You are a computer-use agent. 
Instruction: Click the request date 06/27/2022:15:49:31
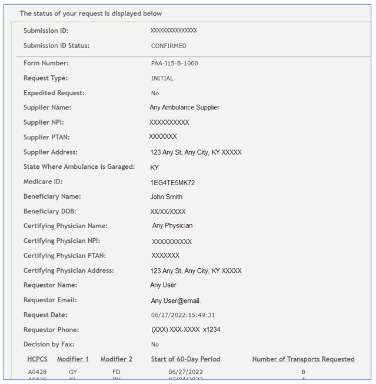click(x=183, y=315)
